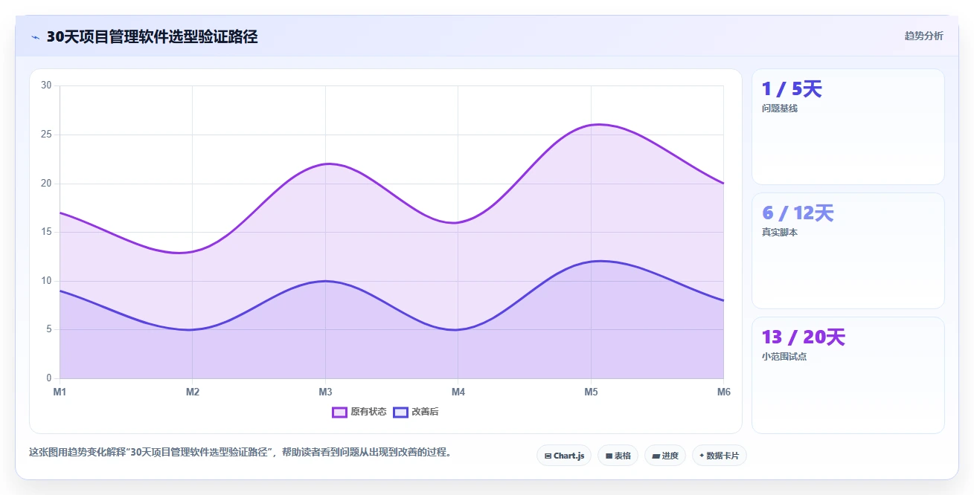Click the 6 / 12天 value
The height and width of the screenshot is (495, 974).
[x=798, y=213]
